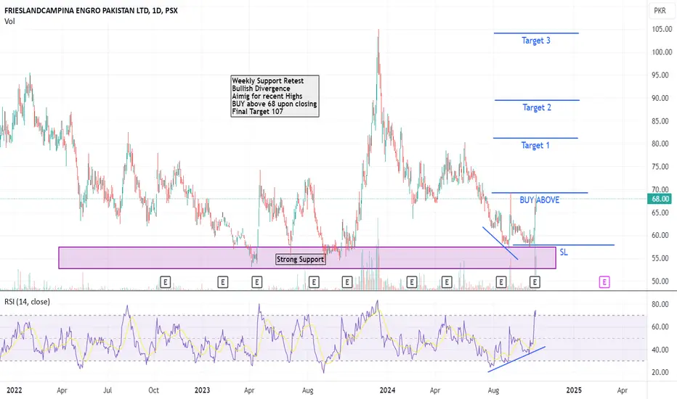This screenshot has height=399, width=677.
Task: Click 75.00 on the price axis
Action: pyautogui.click(x=662, y=167)
